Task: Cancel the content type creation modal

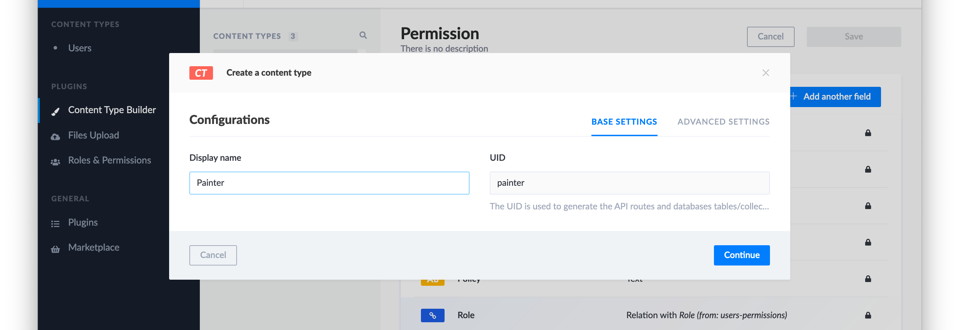Action: click(213, 255)
